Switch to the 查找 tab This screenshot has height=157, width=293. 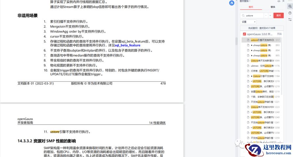pyautogui.click(x=251, y=7)
